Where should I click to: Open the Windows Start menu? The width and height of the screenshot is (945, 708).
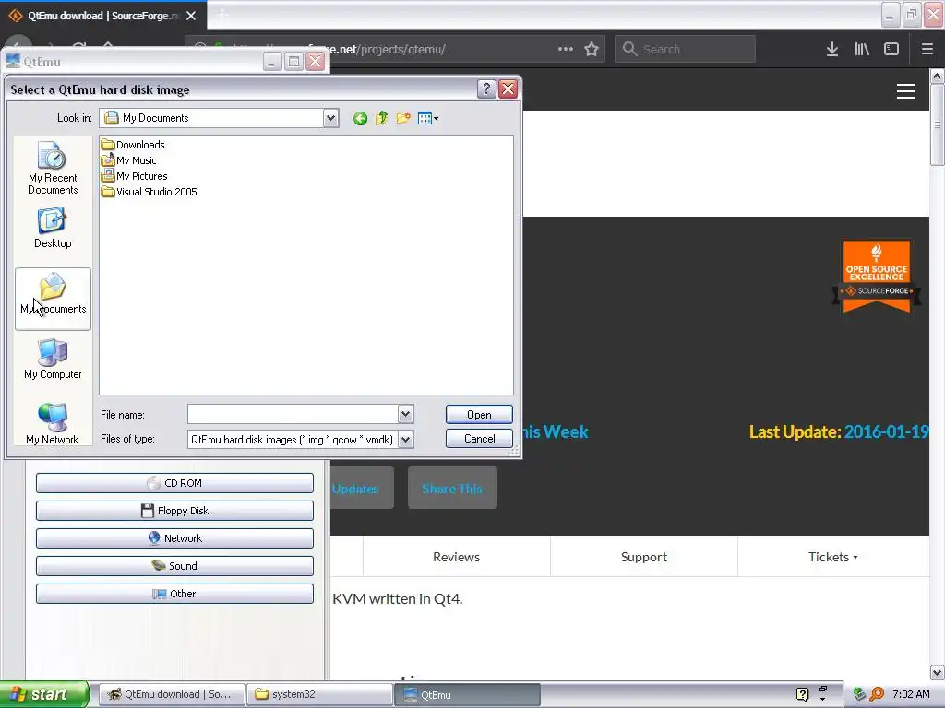pos(44,695)
